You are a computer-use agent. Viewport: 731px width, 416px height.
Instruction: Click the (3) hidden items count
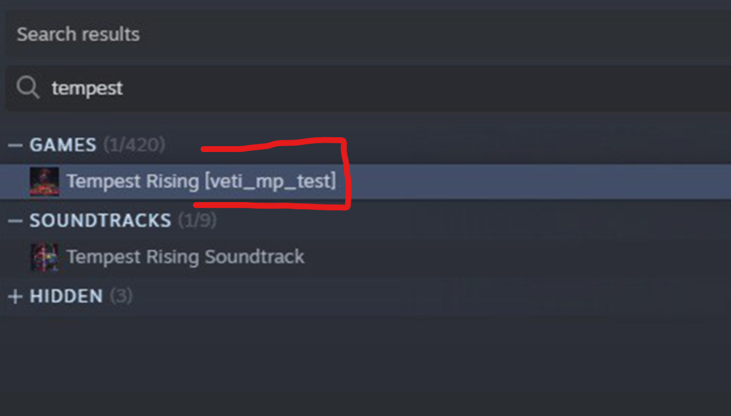click(x=121, y=296)
